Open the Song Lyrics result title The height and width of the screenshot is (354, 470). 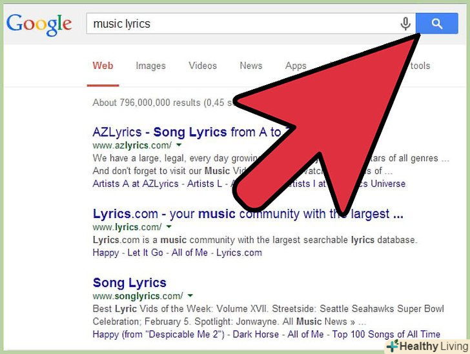[x=130, y=282]
